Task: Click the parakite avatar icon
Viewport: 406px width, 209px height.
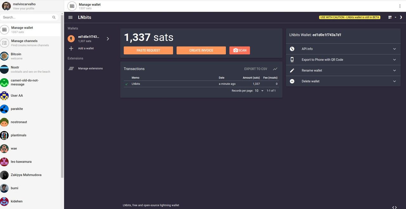Action: tap(4, 109)
